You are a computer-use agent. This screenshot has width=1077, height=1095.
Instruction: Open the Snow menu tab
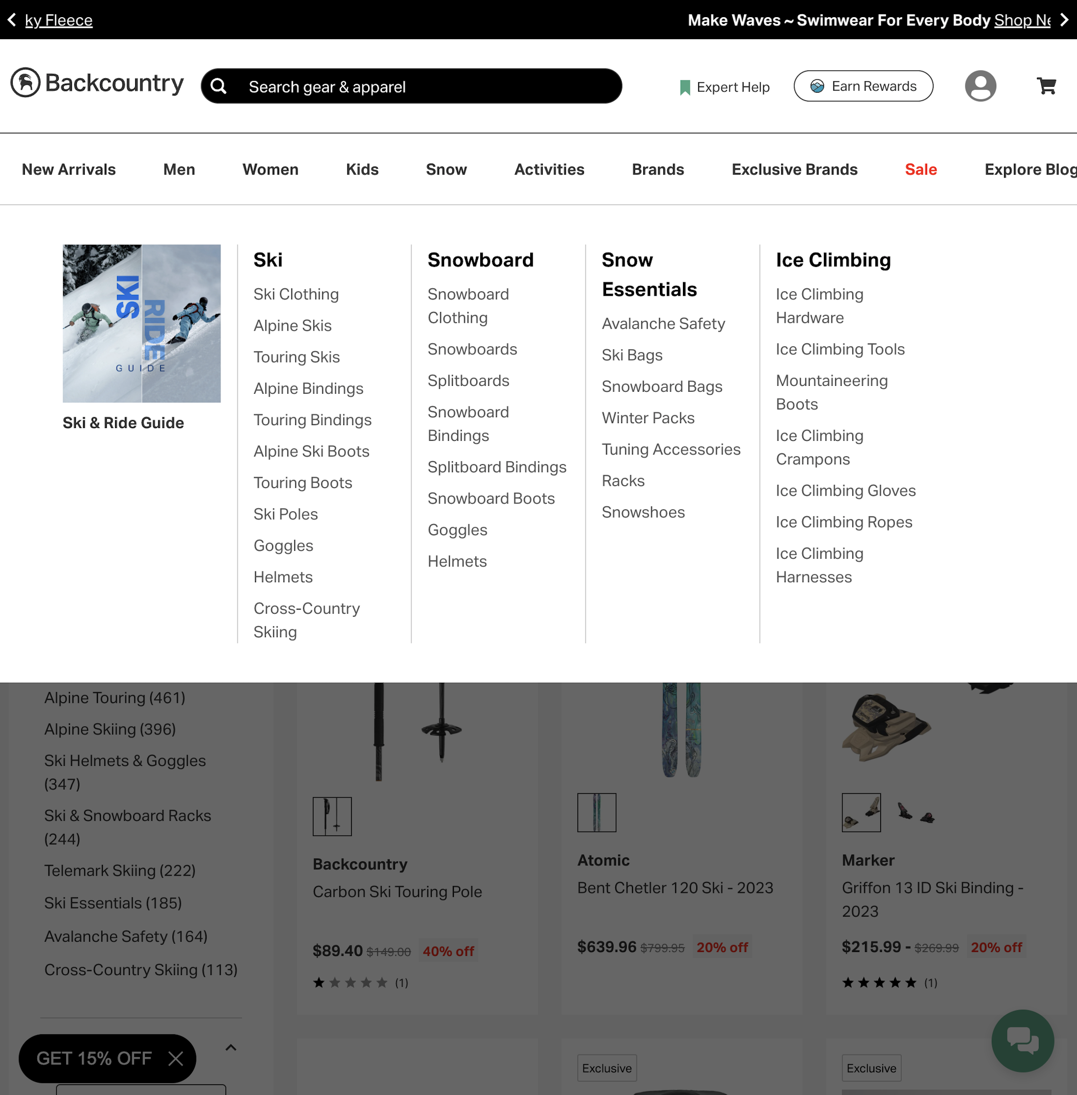[x=446, y=169]
